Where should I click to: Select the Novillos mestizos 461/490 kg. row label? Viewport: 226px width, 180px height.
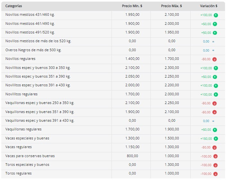point(30,24)
